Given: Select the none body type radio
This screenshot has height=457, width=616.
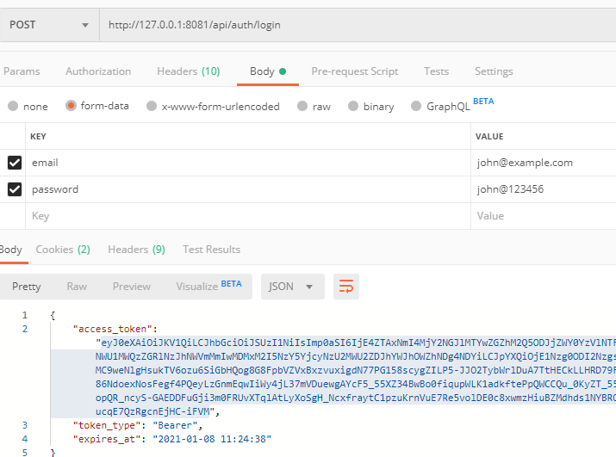Looking at the screenshot, I should [13, 107].
